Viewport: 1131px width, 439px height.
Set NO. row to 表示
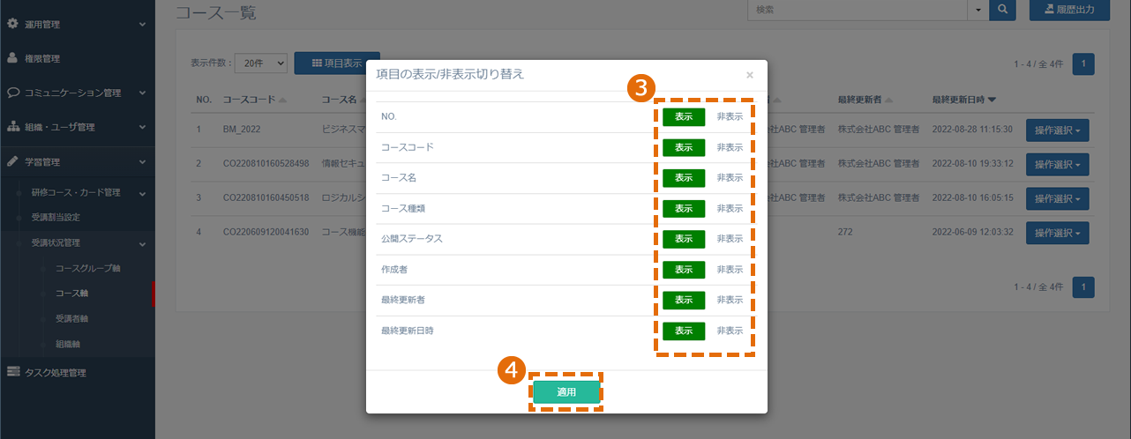pos(684,116)
